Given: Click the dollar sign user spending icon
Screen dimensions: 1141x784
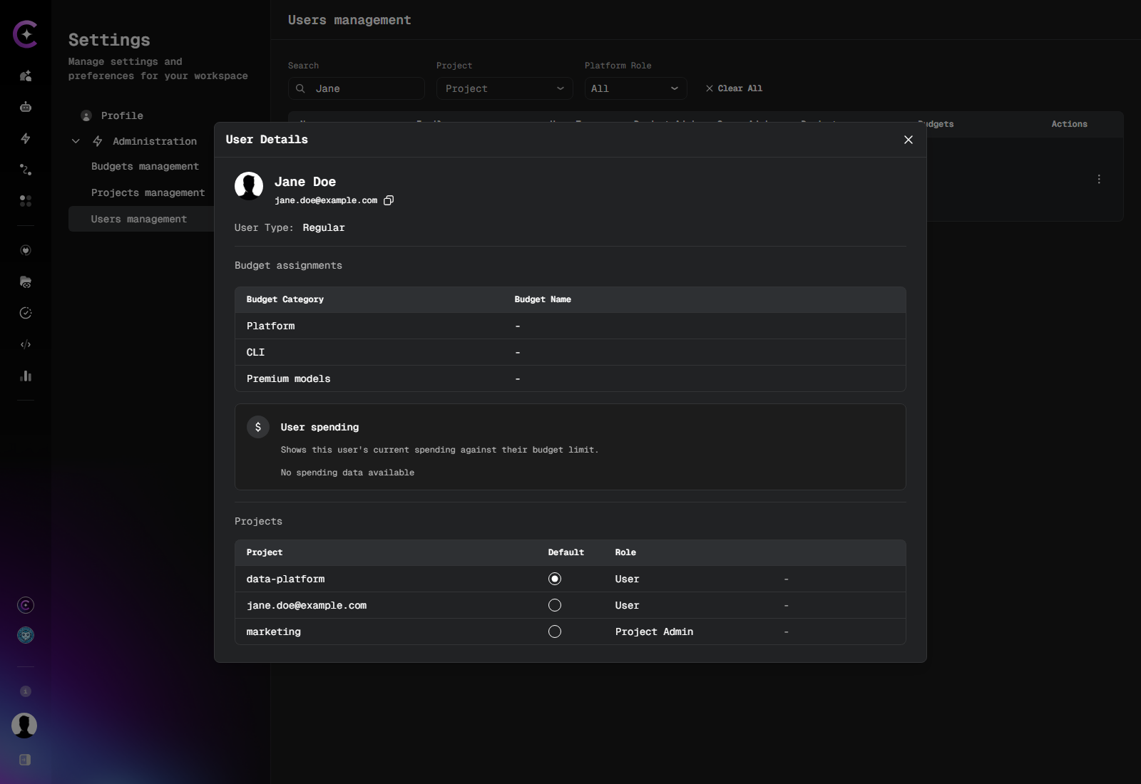Looking at the screenshot, I should (258, 427).
